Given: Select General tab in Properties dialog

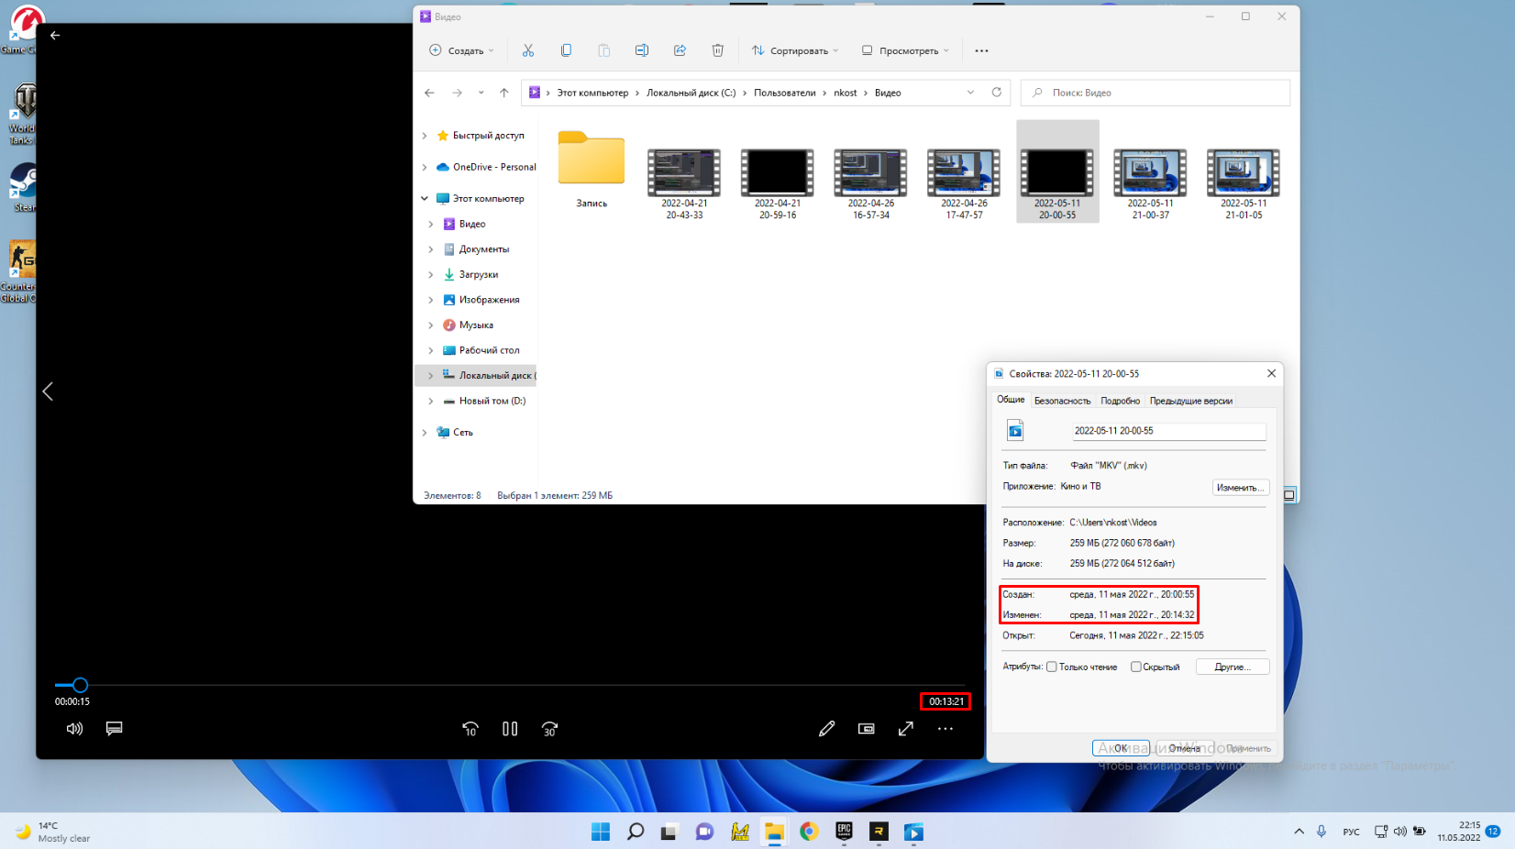Looking at the screenshot, I should coord(1011,400).
